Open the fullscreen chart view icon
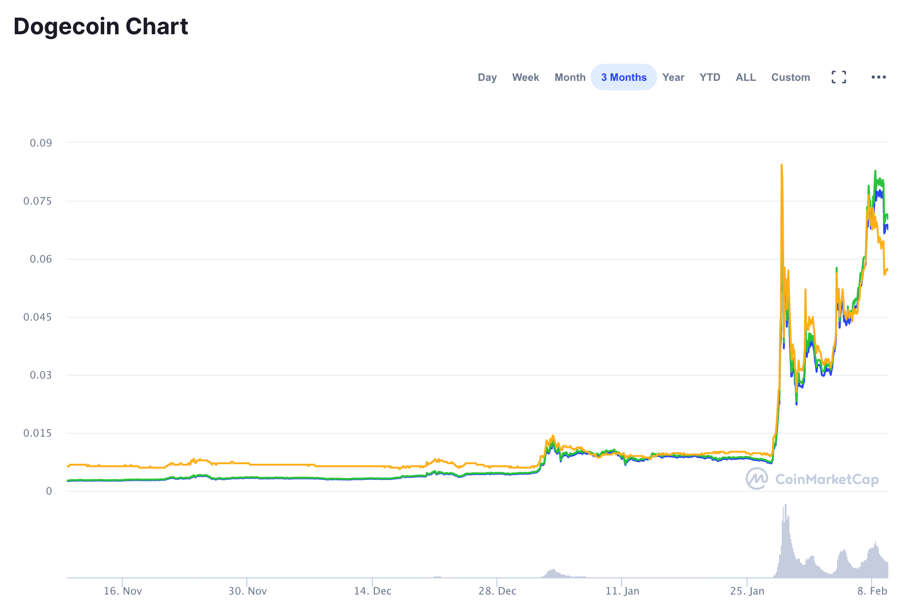Image resolution: width=914 pixels, height=605 pixels. point(839,77)
